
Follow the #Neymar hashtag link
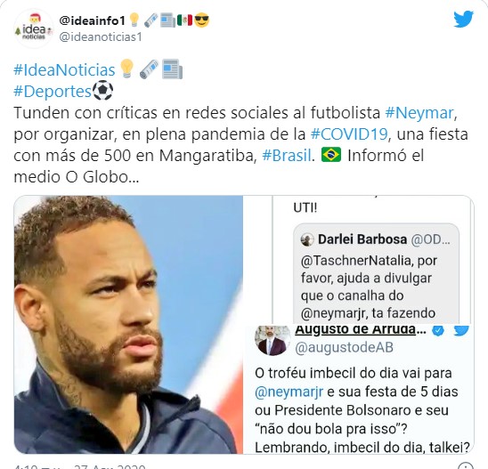click(x=419, y=113)
